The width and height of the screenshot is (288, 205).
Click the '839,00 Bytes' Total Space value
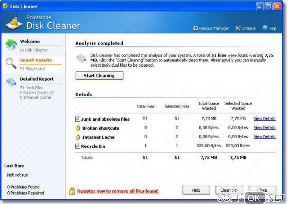pyautogui.click(x=208, y=146)
